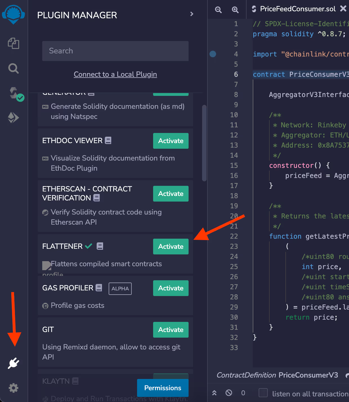This screenshot has height=402, width=349.
Task: Click "return price;" in the editor
Action: [x=312, y=317]
